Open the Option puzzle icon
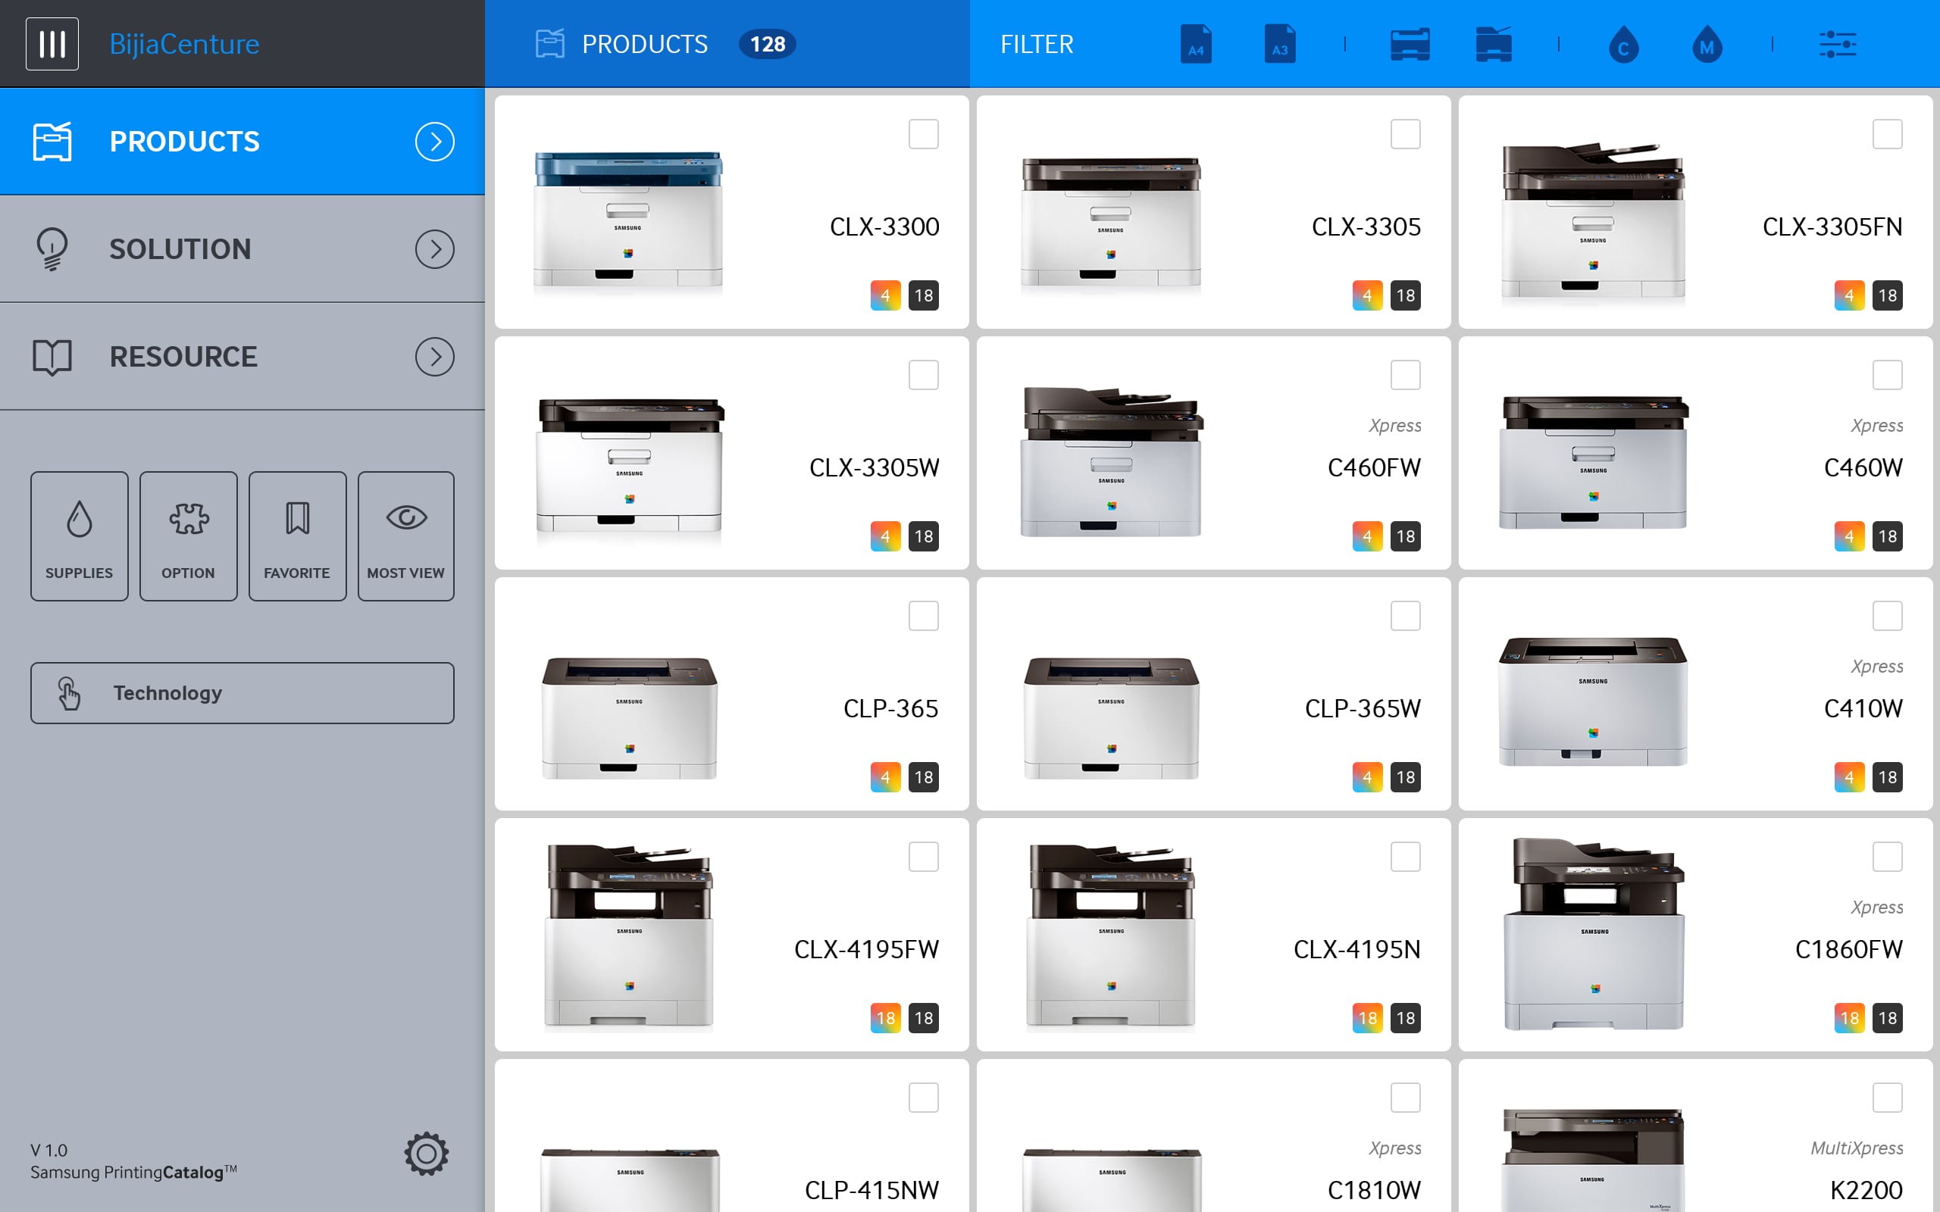The width and height of the screenshot is (1940, 1212). click(189, 536)
